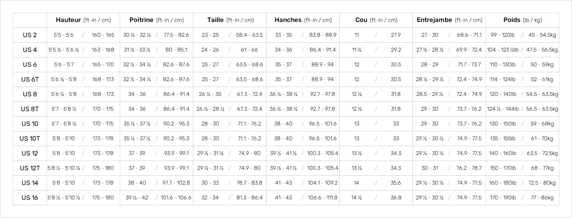Click the Taille column header
572x218 pixels.
coord(230,20)
